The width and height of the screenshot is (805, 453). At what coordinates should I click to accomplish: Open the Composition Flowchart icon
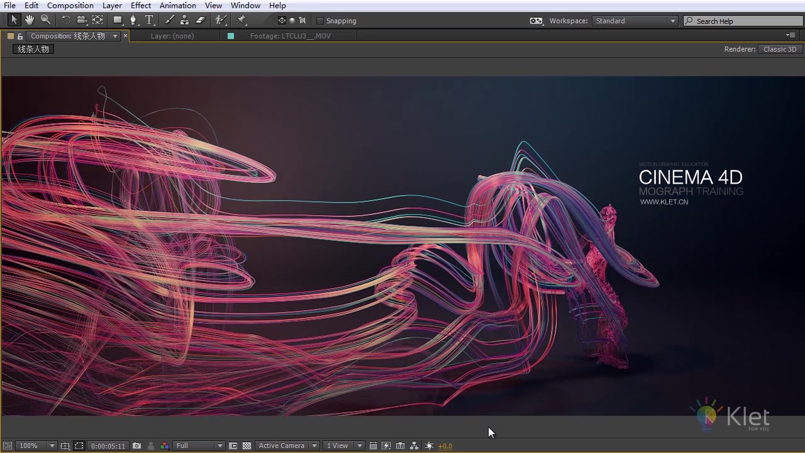414,445
